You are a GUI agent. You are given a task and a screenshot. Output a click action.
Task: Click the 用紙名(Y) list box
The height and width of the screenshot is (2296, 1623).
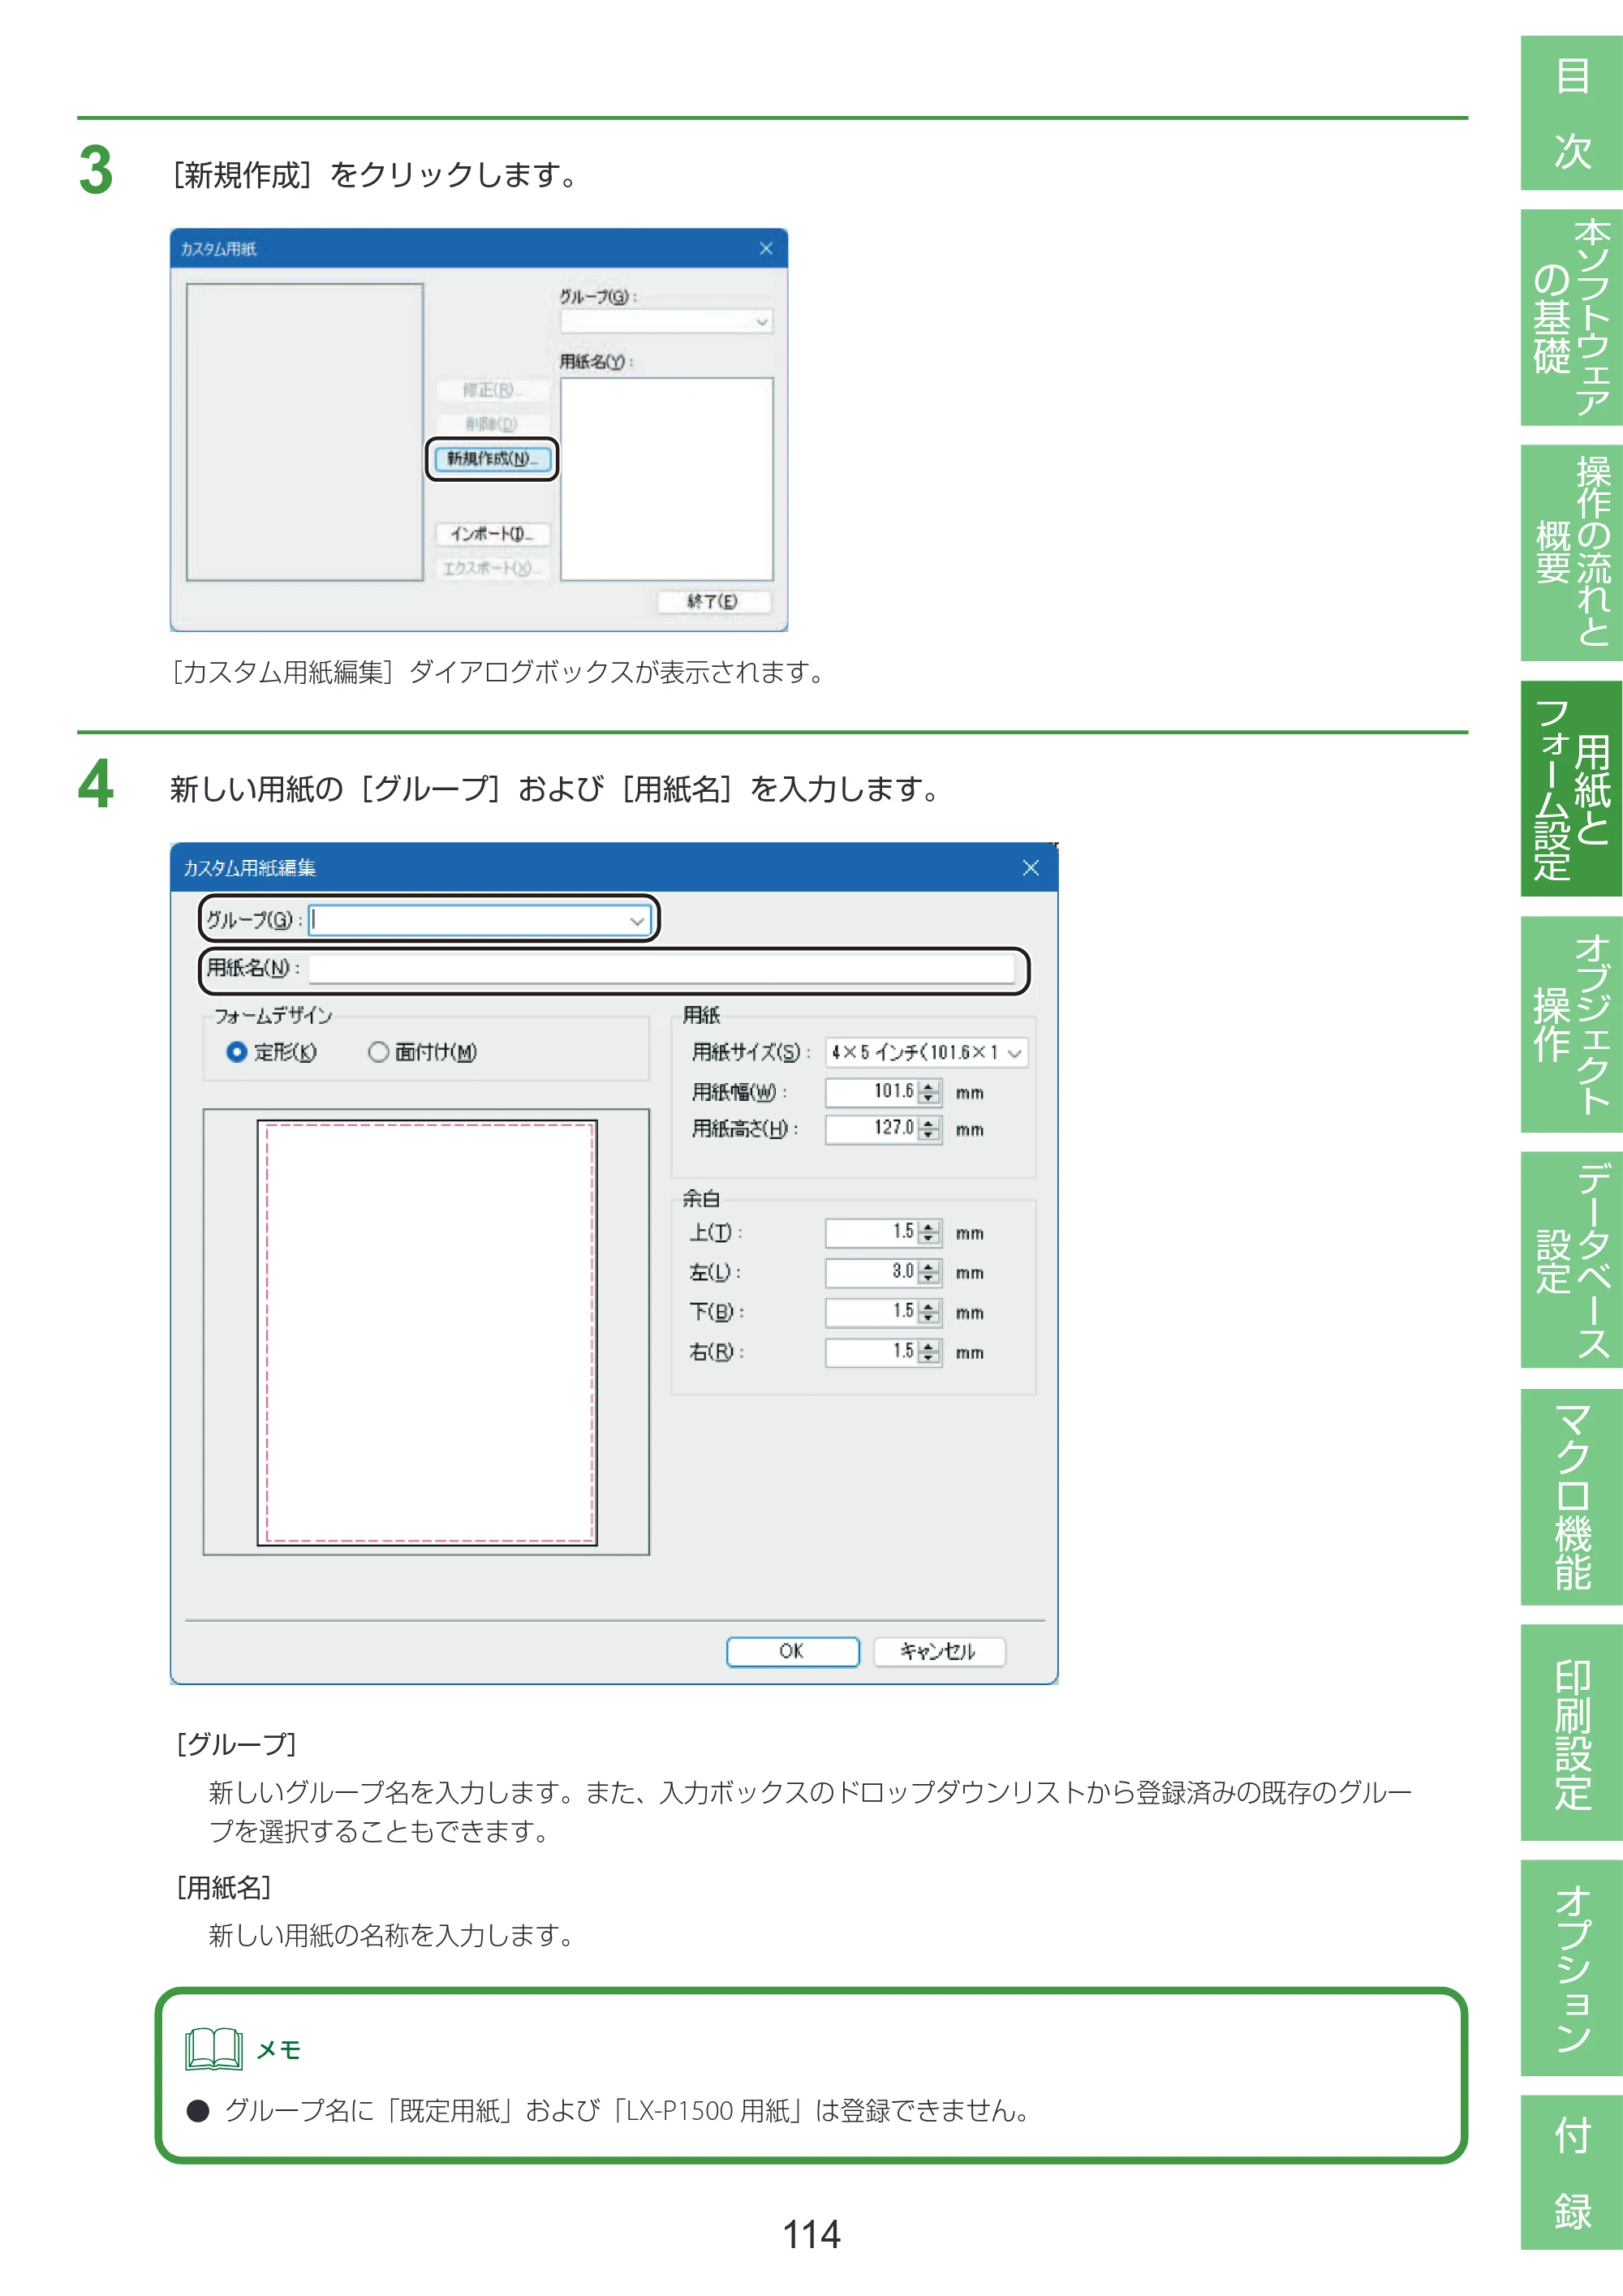pyautogui.click(x=666, y=479)
